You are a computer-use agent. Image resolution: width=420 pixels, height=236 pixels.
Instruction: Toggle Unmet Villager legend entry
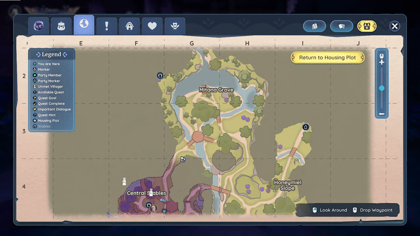pos(50,86)
